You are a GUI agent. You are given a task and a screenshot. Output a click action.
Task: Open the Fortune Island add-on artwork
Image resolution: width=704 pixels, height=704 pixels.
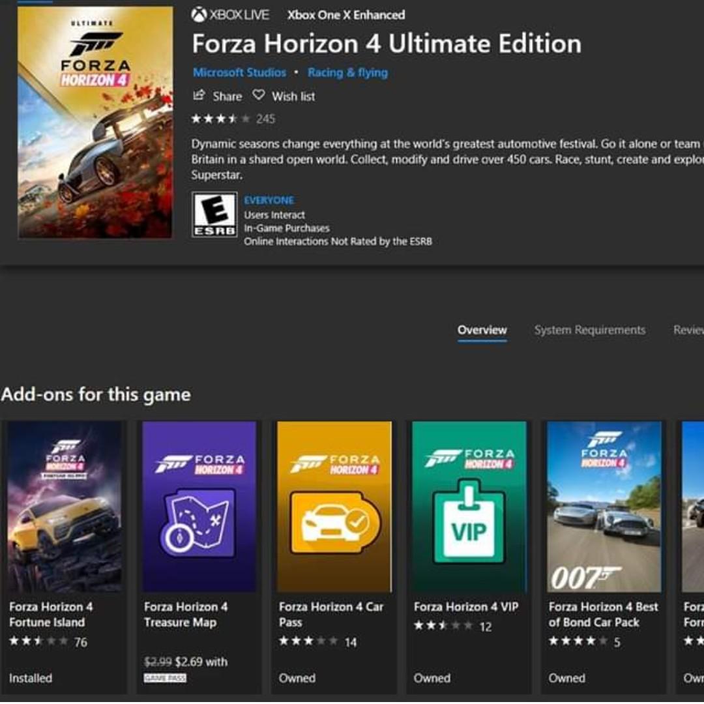(x=65, y=506)
